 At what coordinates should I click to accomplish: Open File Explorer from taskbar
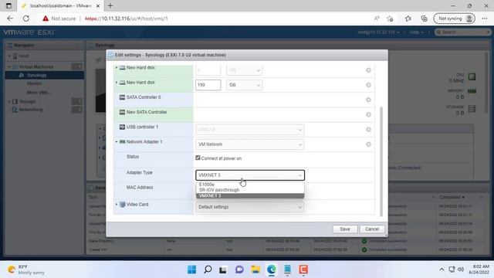click(x=255, y=270)
